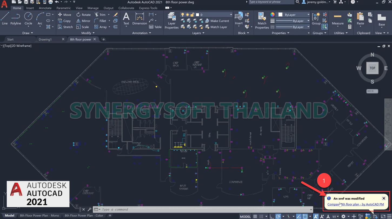Toggle Ortho mode in the status bar
This screenshot has height=219, width=392.
(272, 217)
